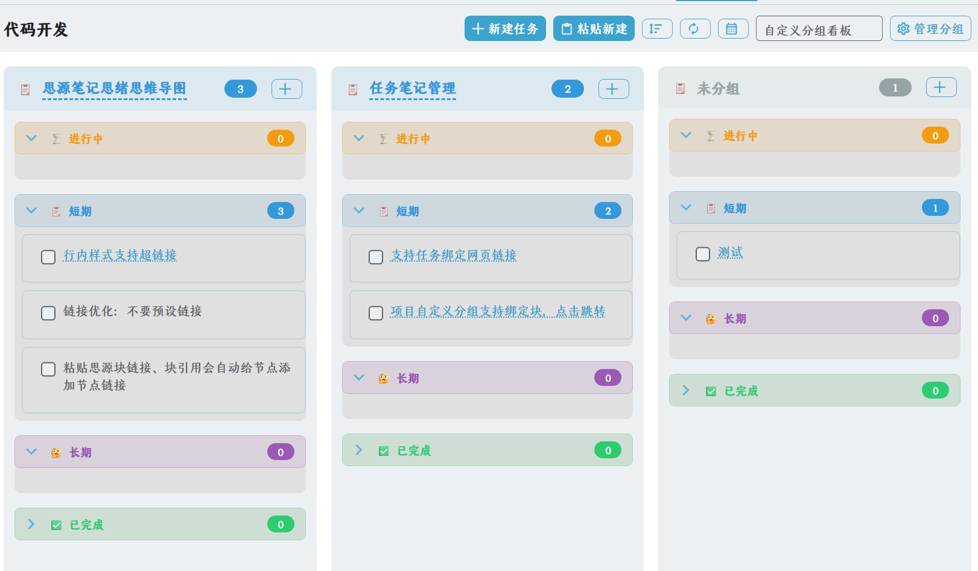Click the 新建任务 button
The image size is (978, 571).
coord(505,29)
